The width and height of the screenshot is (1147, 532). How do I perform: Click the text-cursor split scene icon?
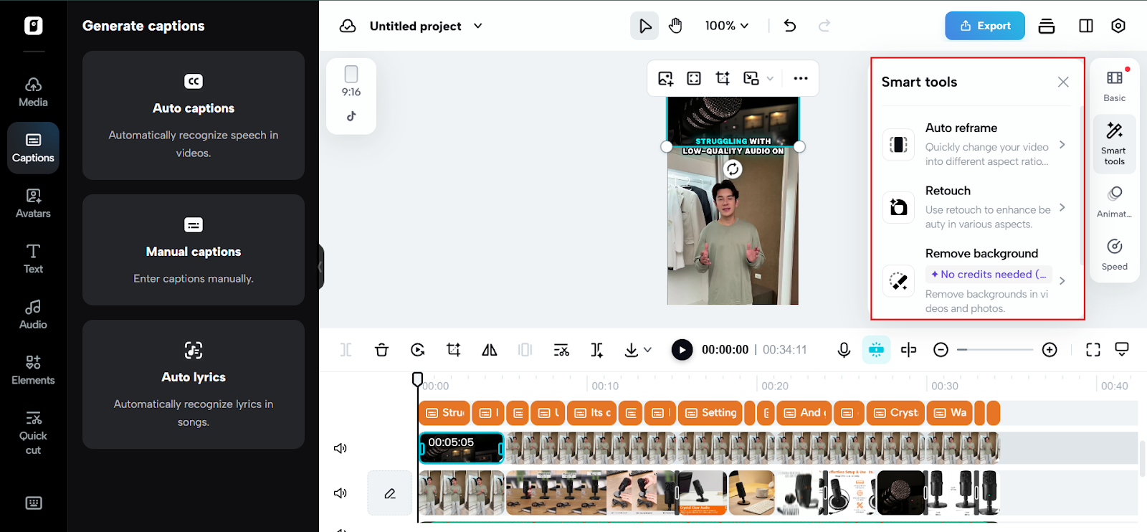[x=596, y=350]
